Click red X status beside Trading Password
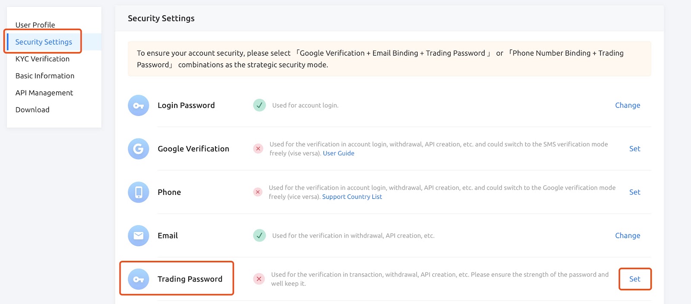This screenshot has height=304, width=691. point(259,279)
